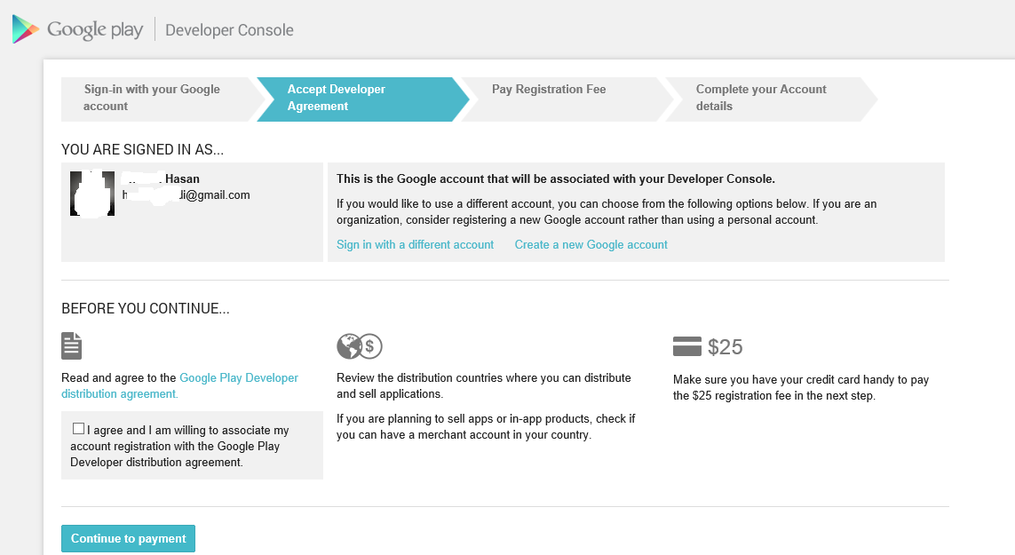Click the 'Developer Console' header title

(x=229, y=30)
